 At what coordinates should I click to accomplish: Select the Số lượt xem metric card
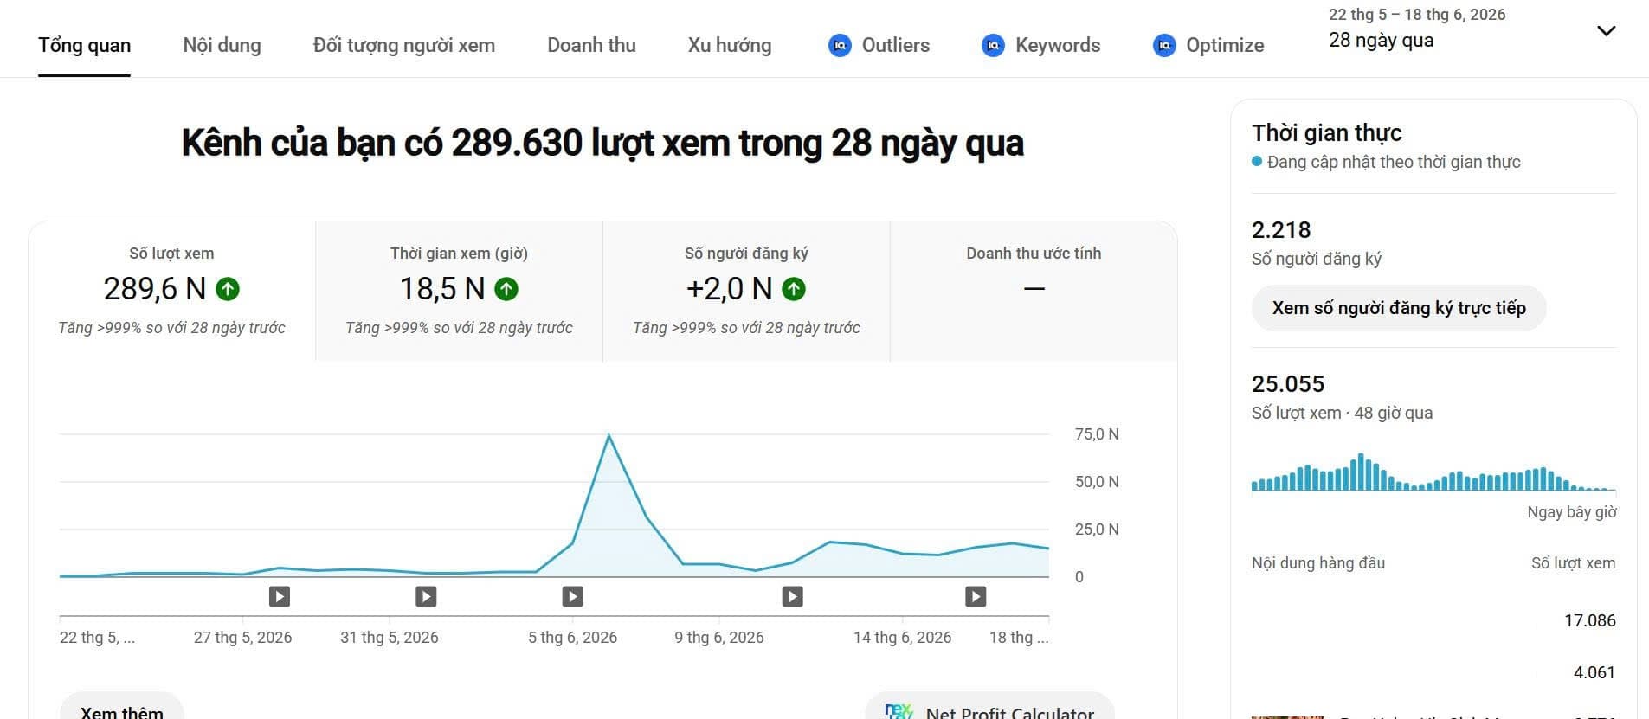(171, 291)
